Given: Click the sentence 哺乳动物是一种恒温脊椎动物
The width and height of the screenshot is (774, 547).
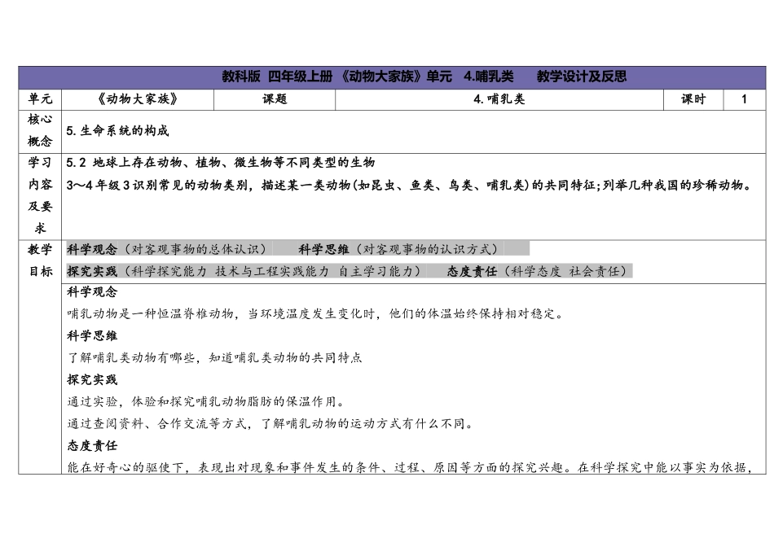Looking at the screenshot, I should (x=315, y=314).
